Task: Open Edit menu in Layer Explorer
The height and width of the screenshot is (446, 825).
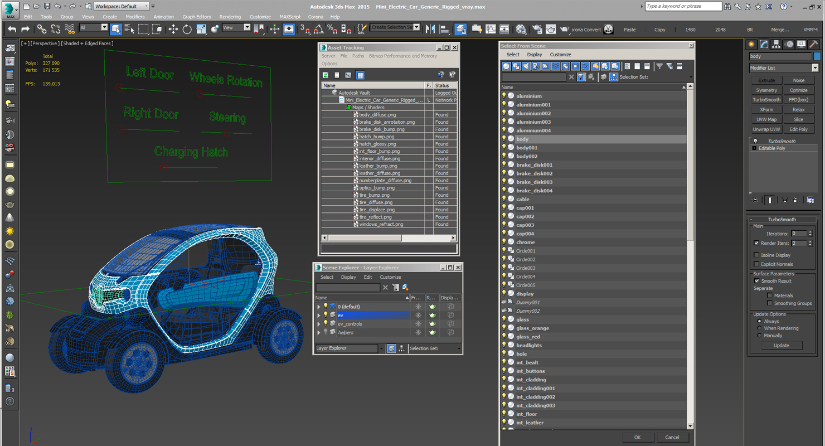Action: [368, 277]
